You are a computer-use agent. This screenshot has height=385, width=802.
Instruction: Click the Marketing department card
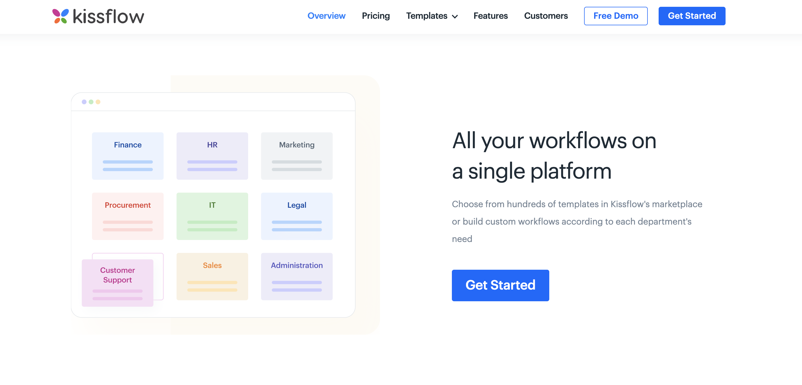coord(296,156)
